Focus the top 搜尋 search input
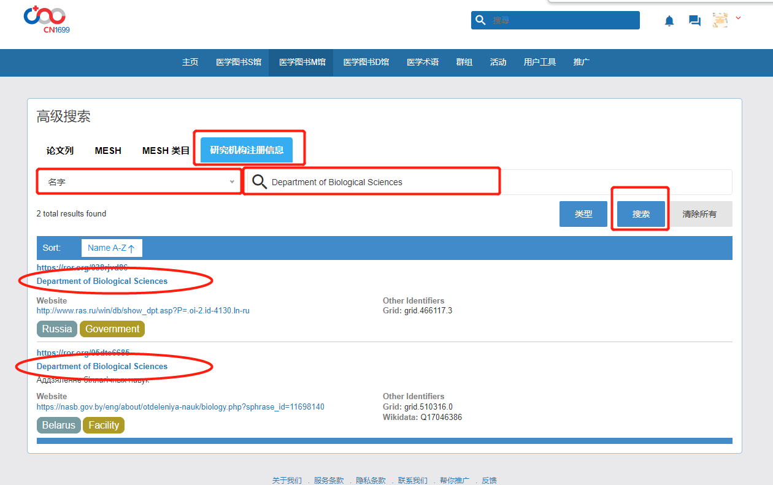The width and height of the screenshot is (773, 485). coord(561,20)
